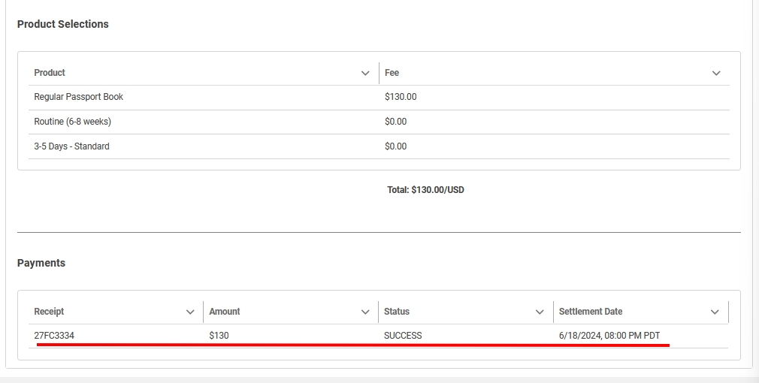
Task: Select the SUCCESS status cell
Action: 403,336
